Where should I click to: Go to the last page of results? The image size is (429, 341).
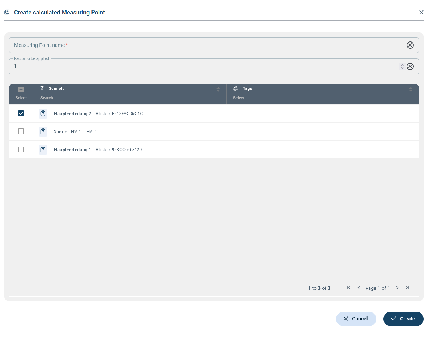coord(408,288)
